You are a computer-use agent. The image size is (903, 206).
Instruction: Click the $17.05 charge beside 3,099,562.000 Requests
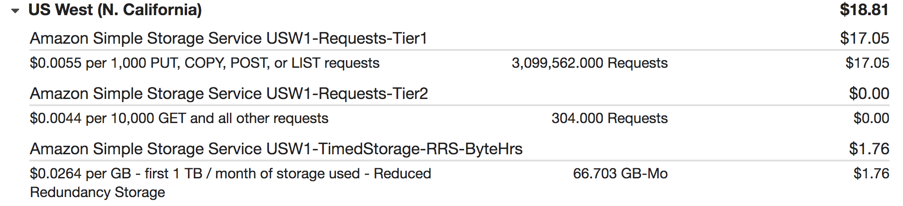(x=867, y=63)
